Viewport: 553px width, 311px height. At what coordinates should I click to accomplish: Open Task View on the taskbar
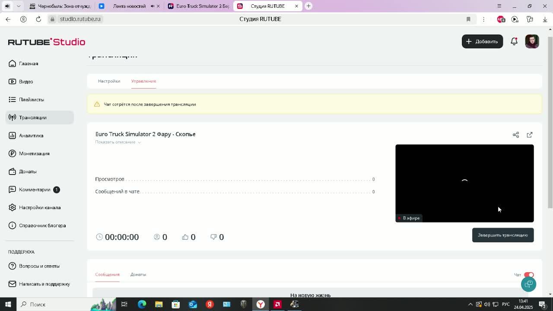coord(124,304)
